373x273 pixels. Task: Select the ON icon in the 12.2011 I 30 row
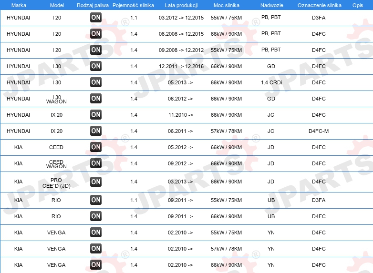tap(95, 66)
